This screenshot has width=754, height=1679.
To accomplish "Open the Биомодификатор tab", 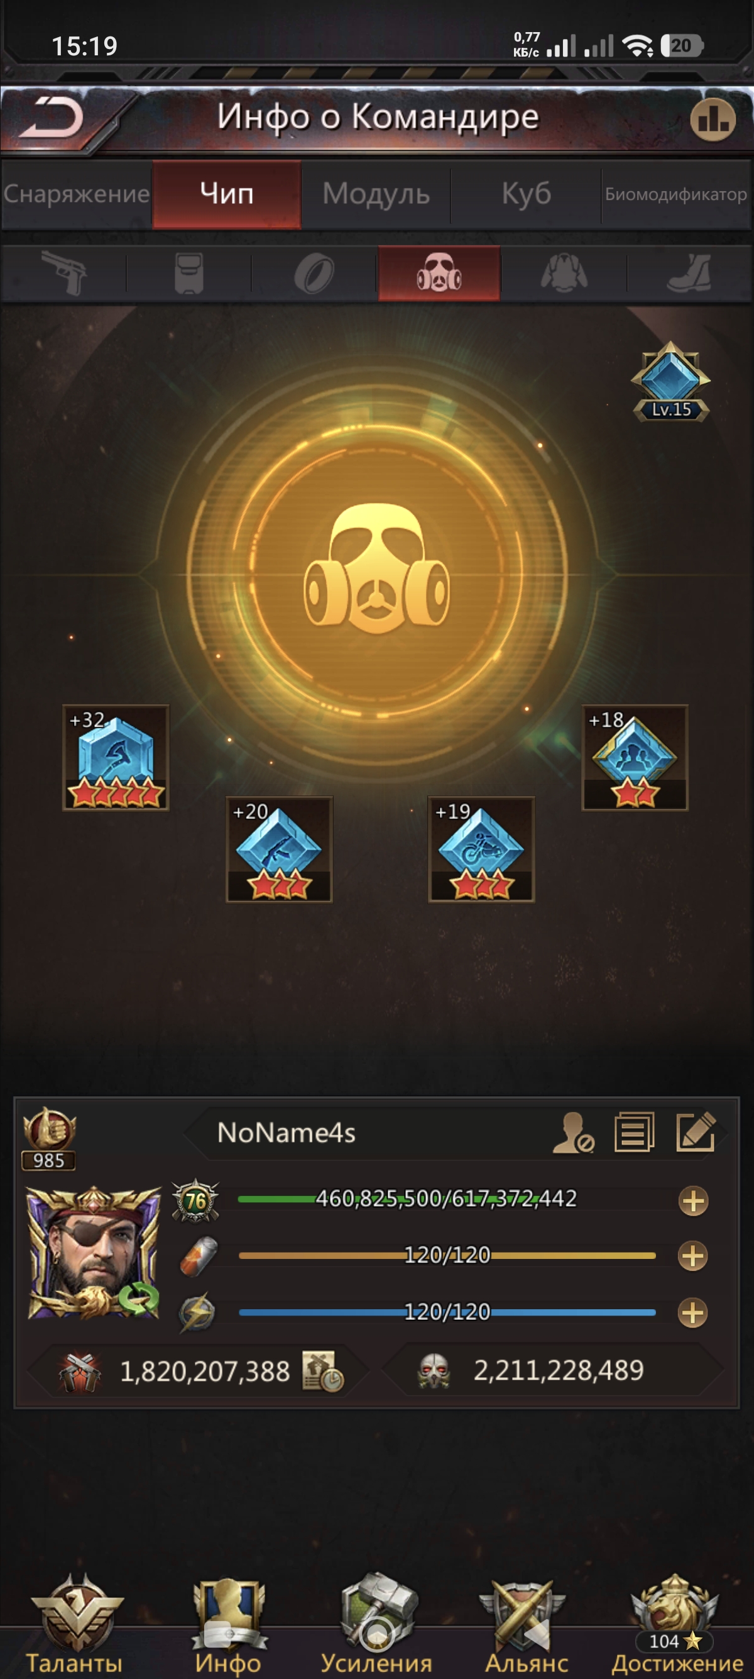I will (x=676, y=194).
